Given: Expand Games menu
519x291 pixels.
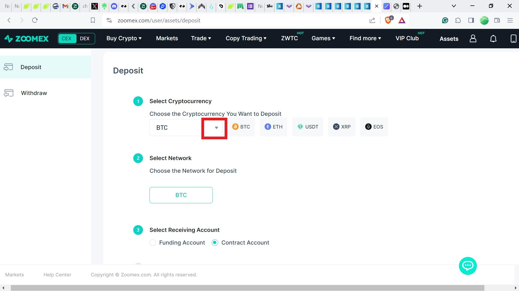Looking at the screenshot, I should point(324,38).
